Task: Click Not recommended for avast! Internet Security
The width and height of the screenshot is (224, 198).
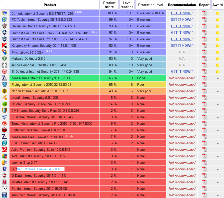Action: 182,97
